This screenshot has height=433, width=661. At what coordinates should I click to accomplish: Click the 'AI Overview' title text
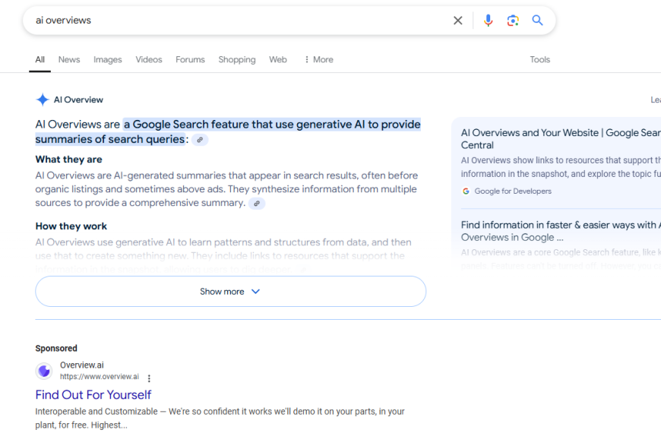click(x=78, y=100)
